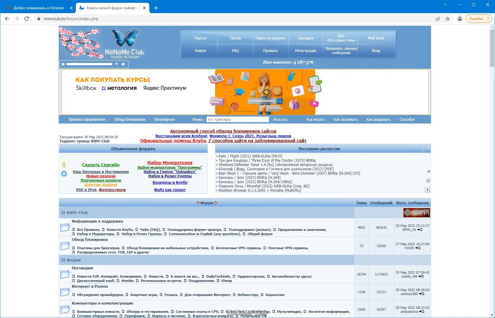The image size is (495, 318).
Task: Open the Закладки menu item
Action: pos(306,38)
